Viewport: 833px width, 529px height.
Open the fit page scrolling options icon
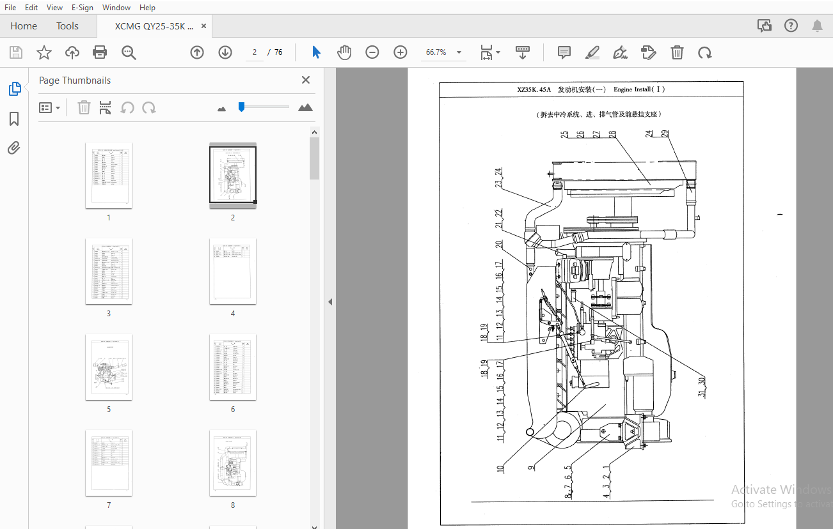click(490, 52)
